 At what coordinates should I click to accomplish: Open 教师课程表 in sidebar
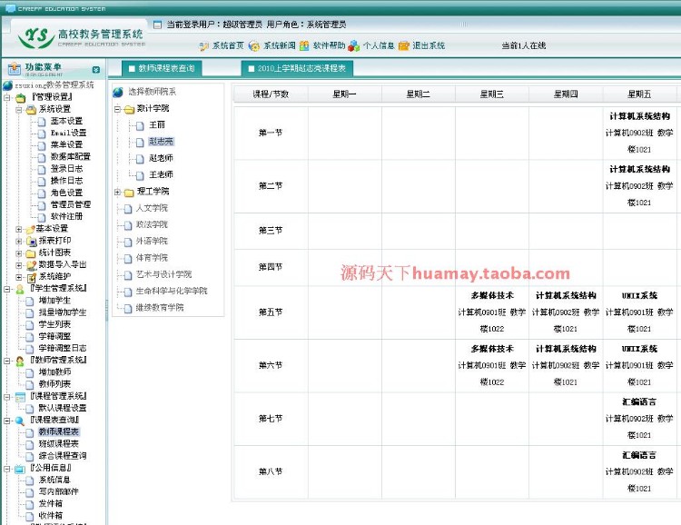point(59,431)
